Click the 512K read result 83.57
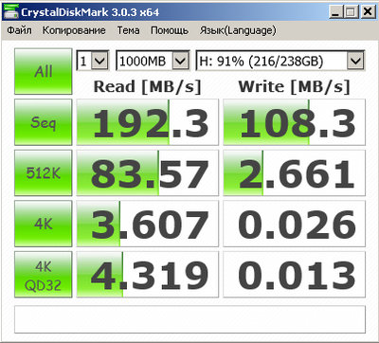This screenshot has width=379, height=343. pos(148,172)
